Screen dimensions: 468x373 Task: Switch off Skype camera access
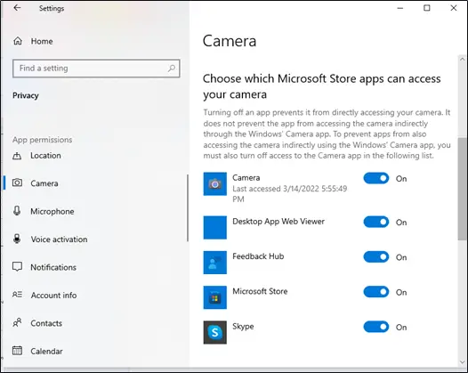[x=376, y=327]
